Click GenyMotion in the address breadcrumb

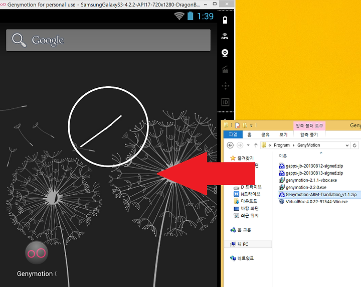point(308,145)
